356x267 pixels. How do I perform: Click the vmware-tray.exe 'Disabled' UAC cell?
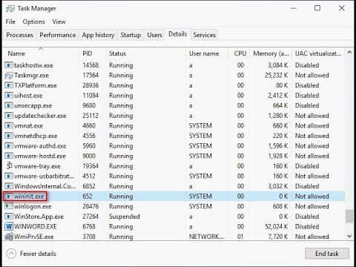pyautogui.click(x=307, y=166)
